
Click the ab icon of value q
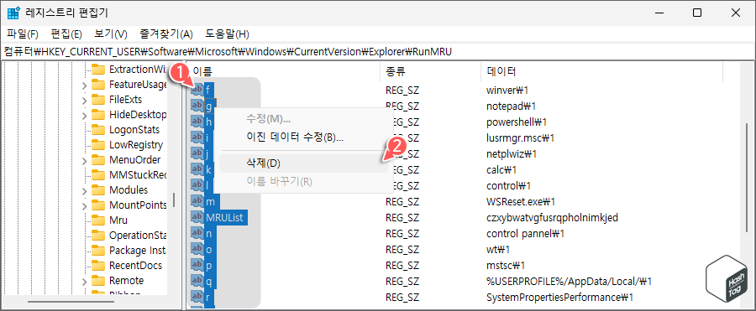click(x=197, y=281)
